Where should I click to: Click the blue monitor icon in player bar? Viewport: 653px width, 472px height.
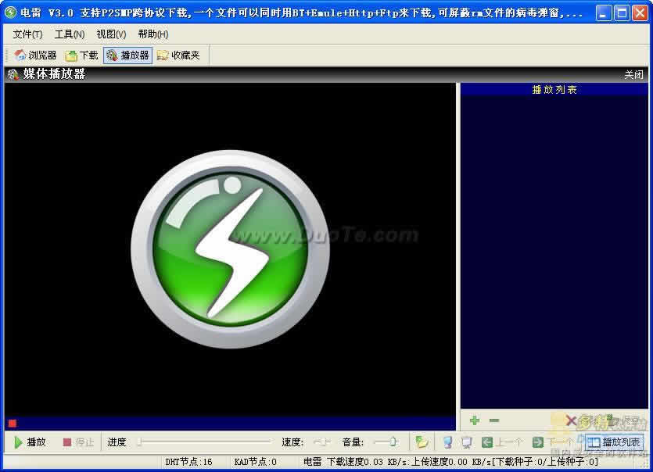447,442
